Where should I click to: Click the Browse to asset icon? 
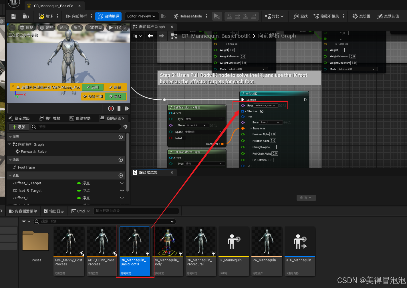pos(26,16)
